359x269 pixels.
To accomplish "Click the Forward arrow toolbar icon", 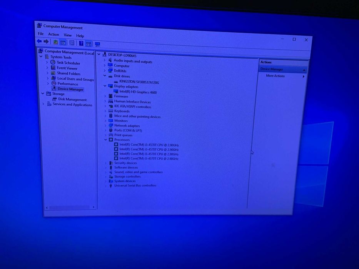I will (46, 42).
